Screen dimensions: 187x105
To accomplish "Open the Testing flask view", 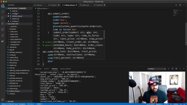I will point(3,35).
